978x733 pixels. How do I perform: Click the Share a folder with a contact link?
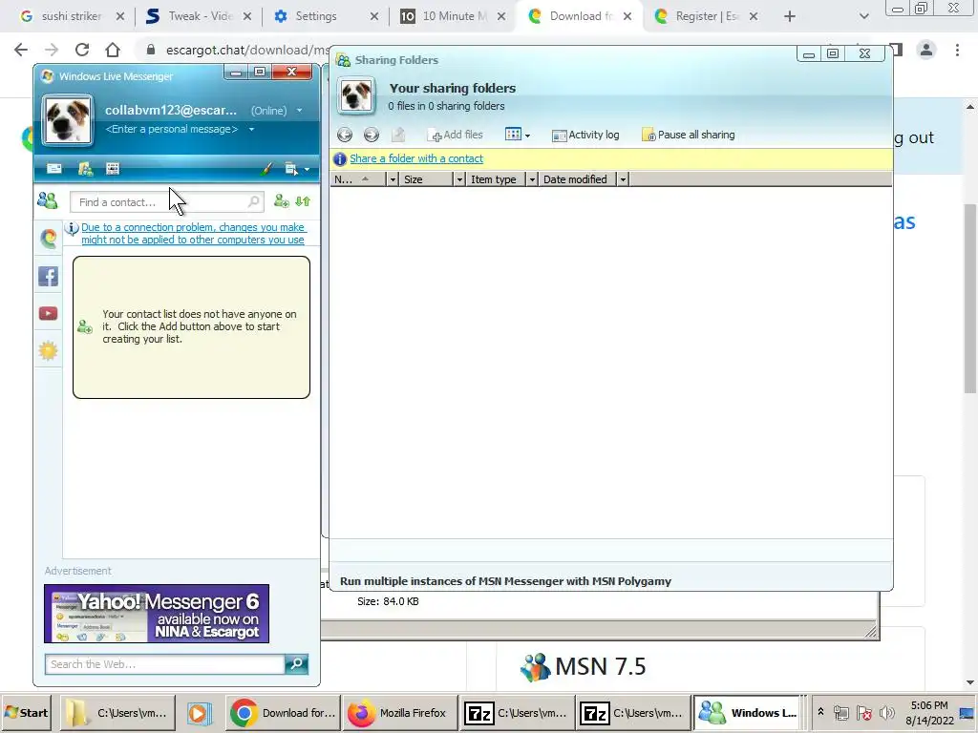click(x=416, y=158)
